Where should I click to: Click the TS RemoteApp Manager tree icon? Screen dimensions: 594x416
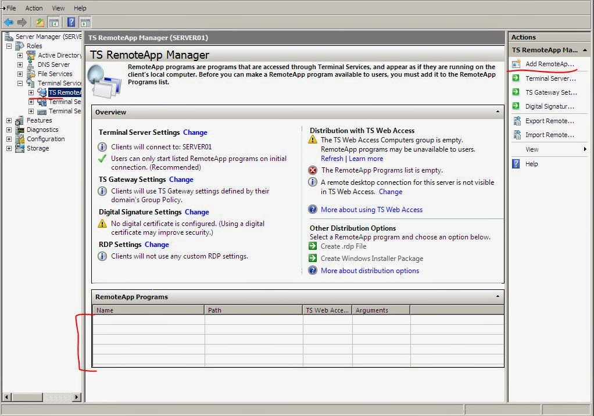(42, 92)
